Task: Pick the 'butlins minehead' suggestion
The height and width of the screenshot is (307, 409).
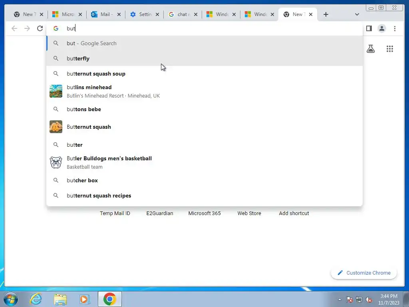Action: pos(204,92)
